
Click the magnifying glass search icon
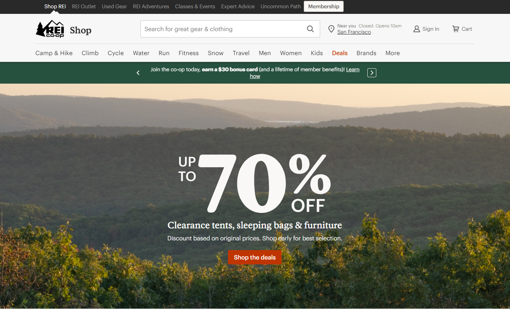coord(310,29)
